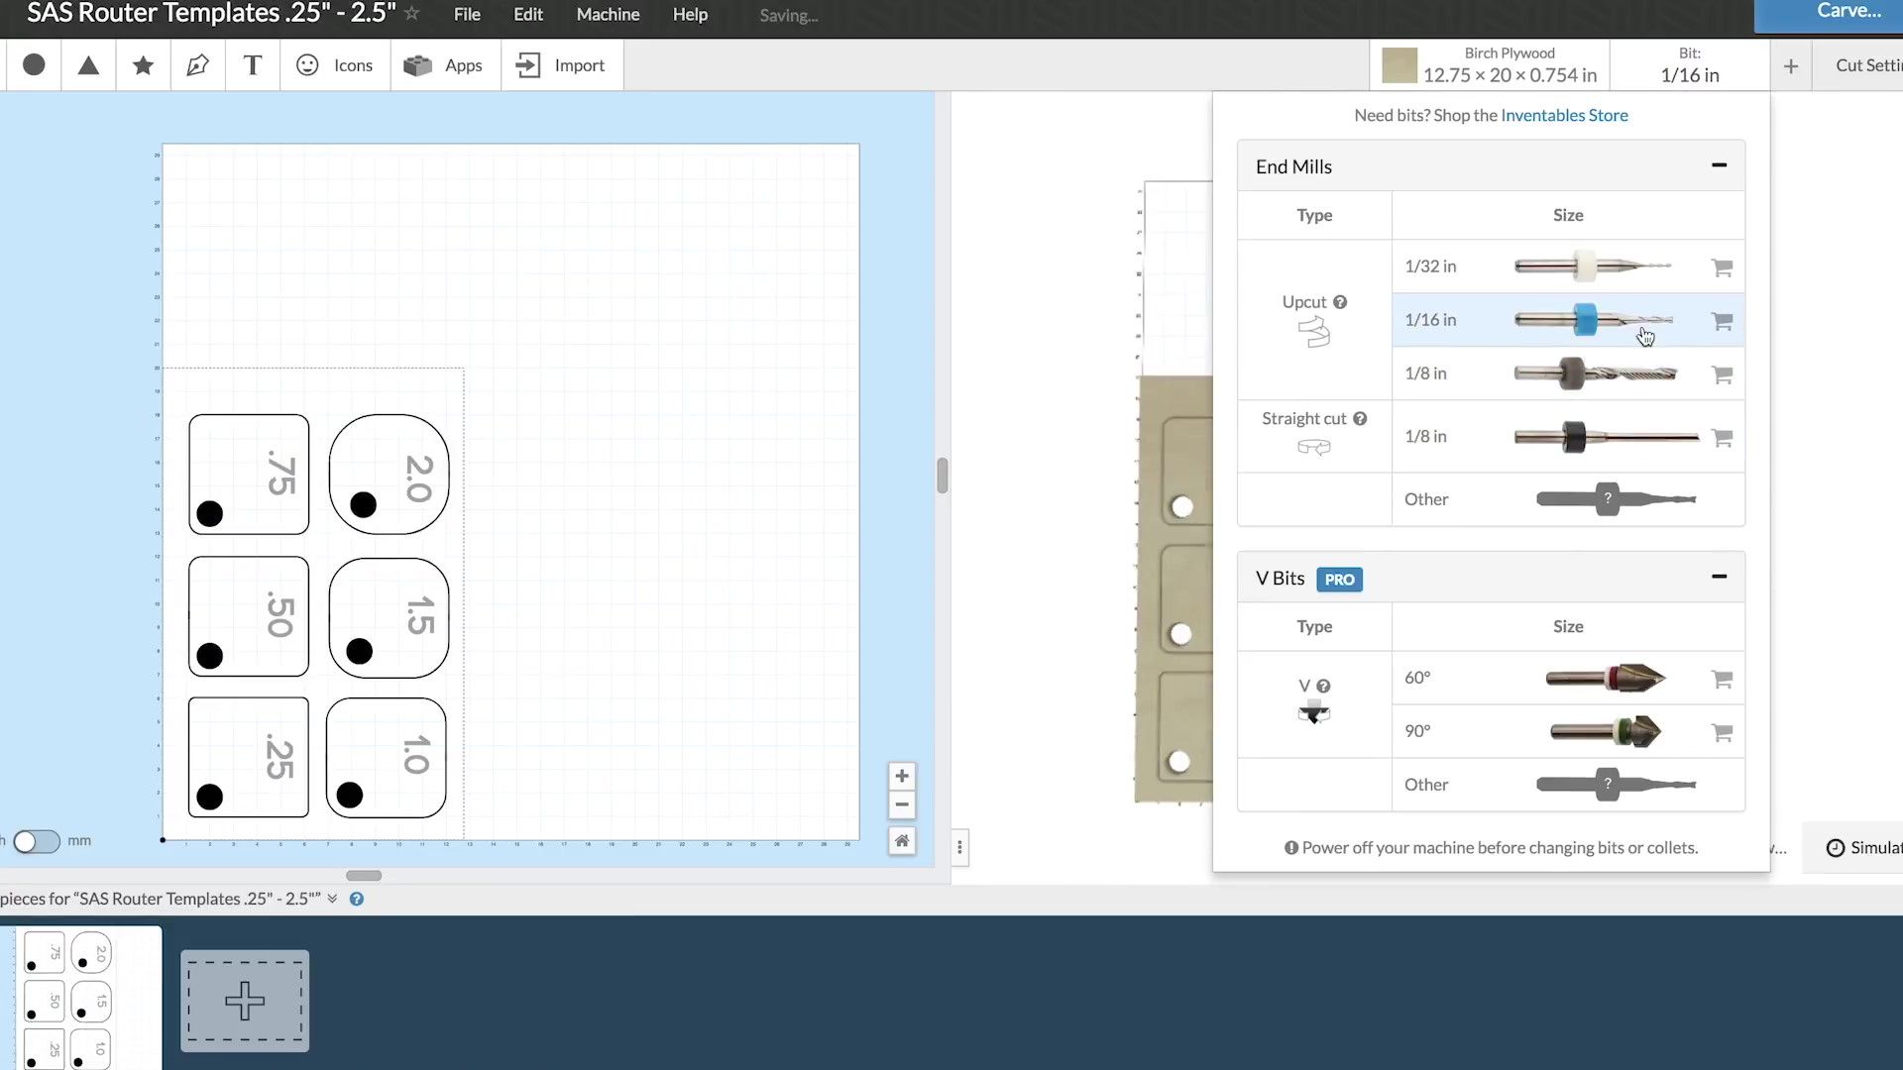Select the triangle shape tool

pyautogui.click(x=88, y=65)
